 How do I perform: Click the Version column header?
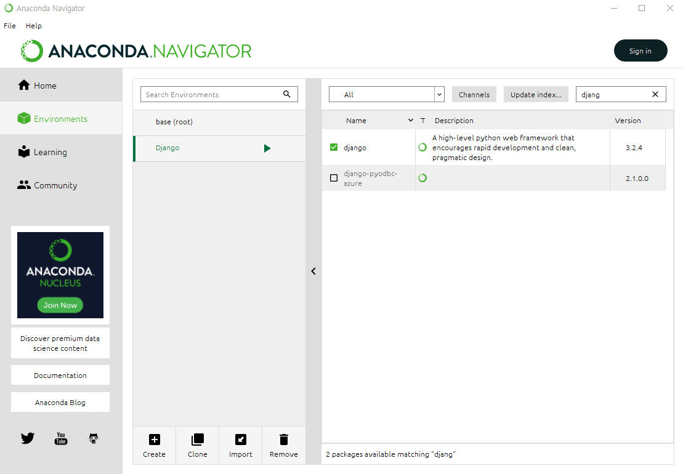click(x=628, y=120)
